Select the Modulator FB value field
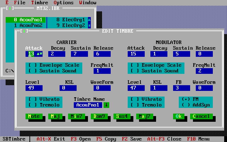227x142 pixels. tap(182, 88)
